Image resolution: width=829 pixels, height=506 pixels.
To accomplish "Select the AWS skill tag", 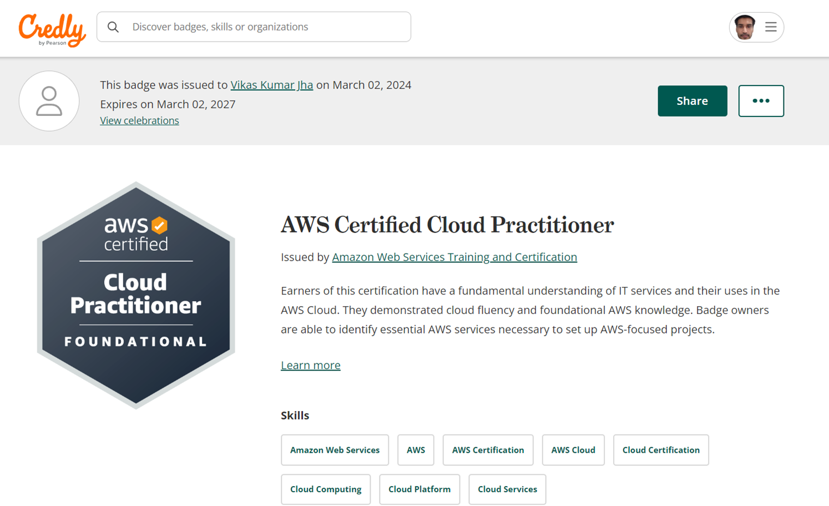I will (415, 450).
